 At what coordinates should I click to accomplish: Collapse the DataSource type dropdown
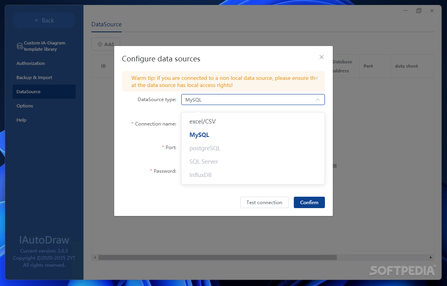[x=253, y=100]
